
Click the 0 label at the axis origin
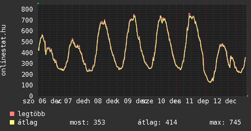[x=31, y=96]
